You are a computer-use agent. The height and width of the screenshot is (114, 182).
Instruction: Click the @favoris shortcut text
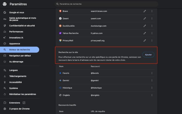click(x=95, y=73)
